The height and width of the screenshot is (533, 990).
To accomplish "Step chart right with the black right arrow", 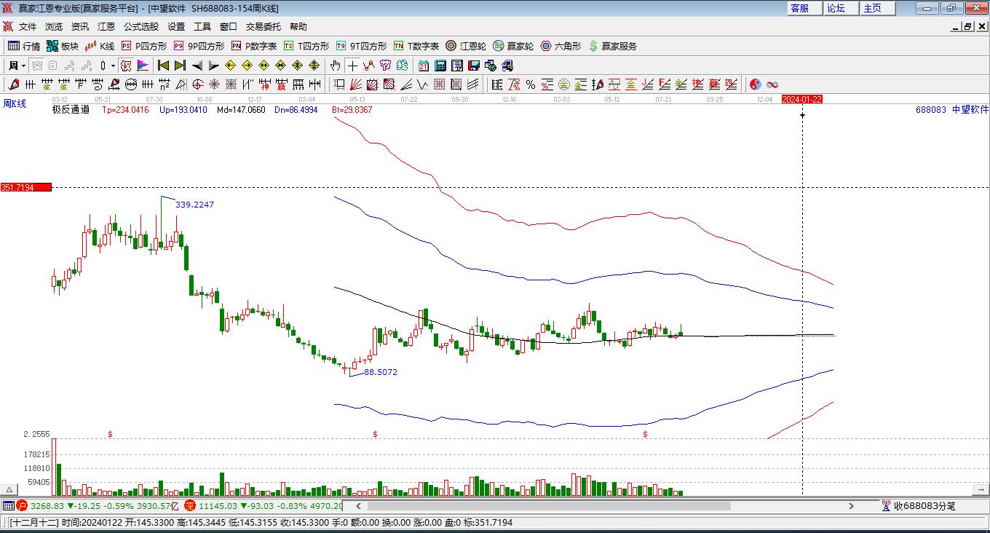I will pos(213,66).
